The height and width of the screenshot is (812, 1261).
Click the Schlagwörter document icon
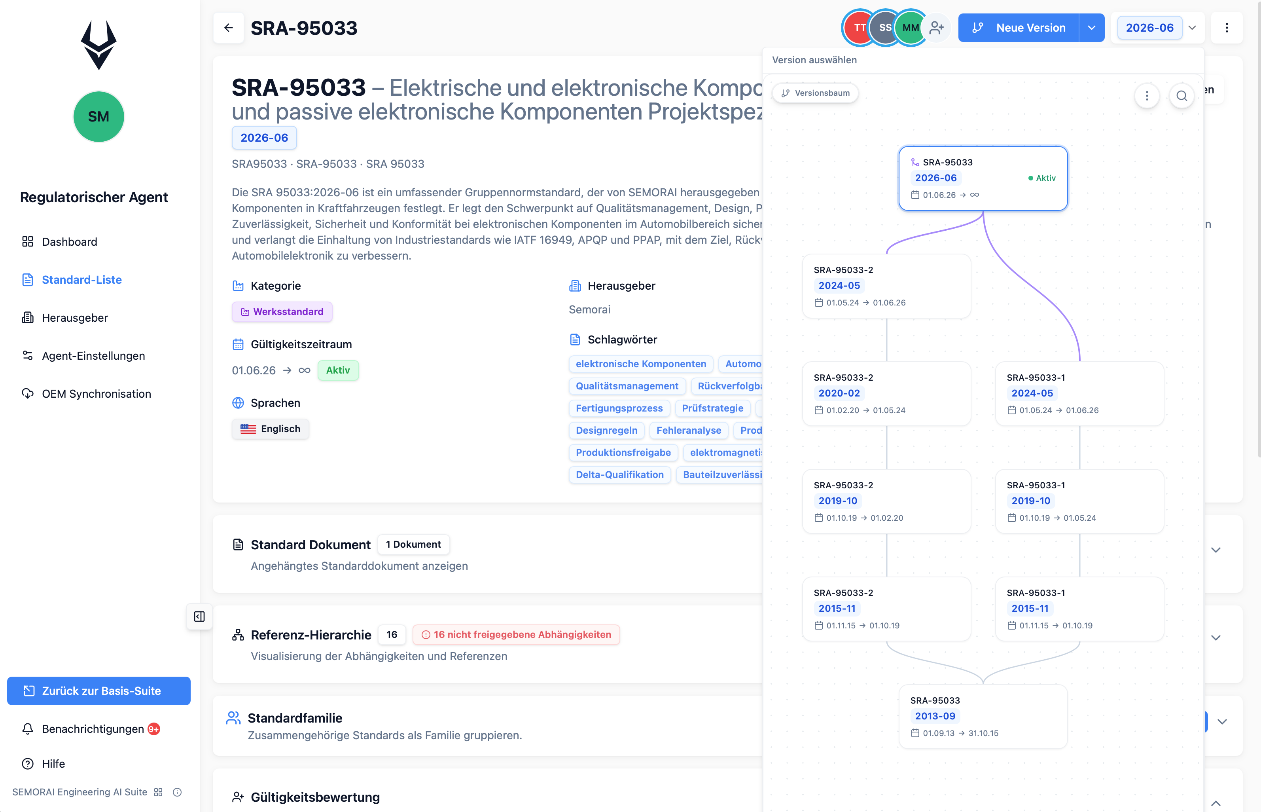tap(575, 340)
